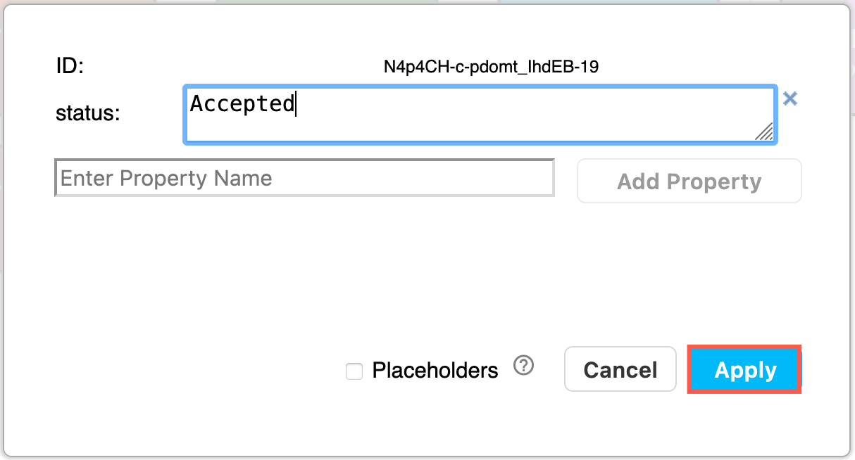Select the ID value N4p4CH-c-pdomt_IhdEB-19
The height and width of the screenshot is (460, 855).
[x=492, y=65]
